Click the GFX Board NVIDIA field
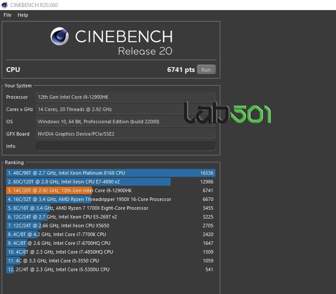The image size is (336, 294). click(x=126, y=134)
